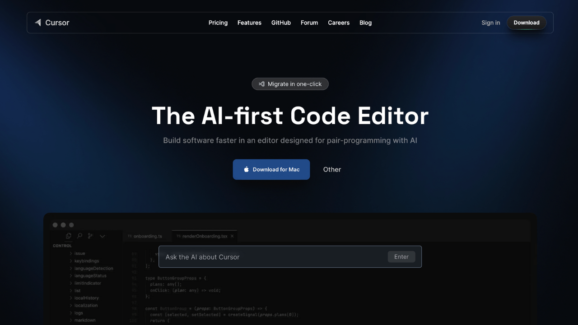The height and width of the screenshot is (325, 578).
Task: Open the Features navigation item
Action: coord(249,23)
